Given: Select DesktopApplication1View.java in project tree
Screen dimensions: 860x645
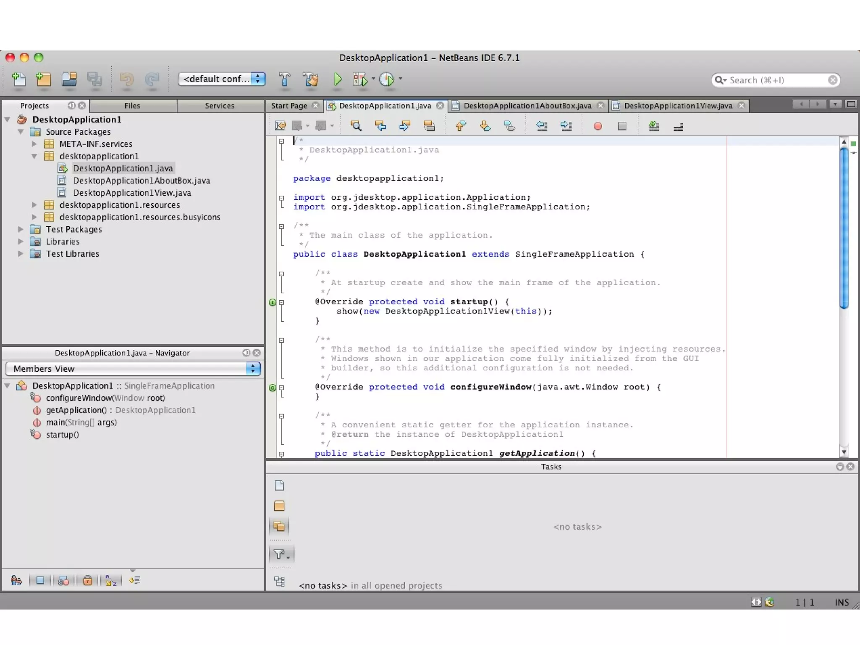Looking at the screenshot, I should [132, 193].
